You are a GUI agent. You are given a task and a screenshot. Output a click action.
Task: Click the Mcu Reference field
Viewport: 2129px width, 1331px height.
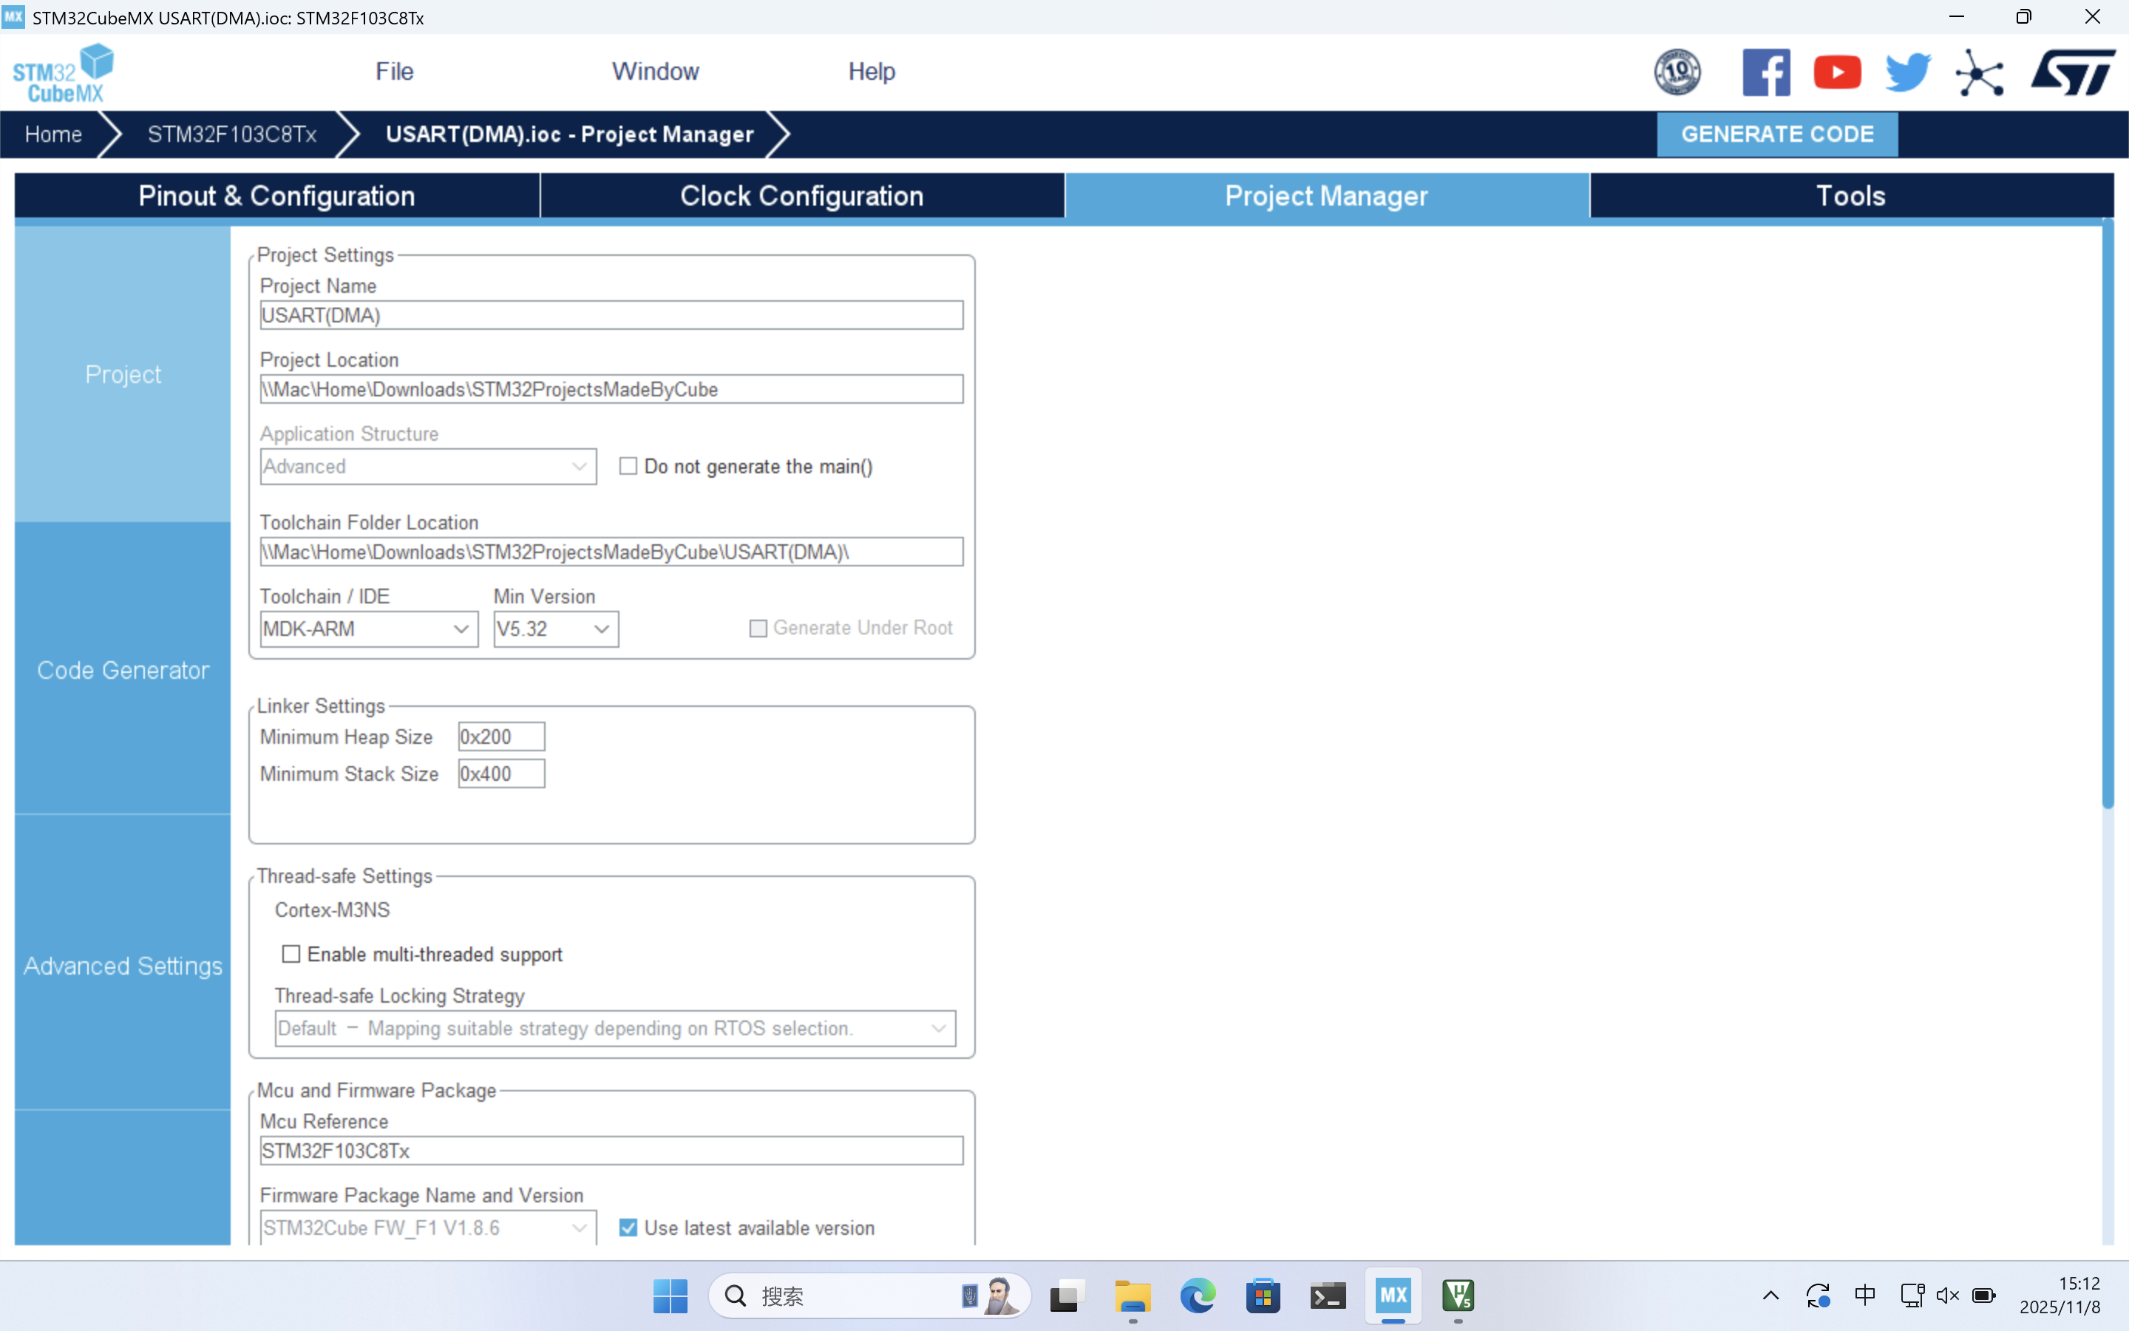pos(611,1151)
